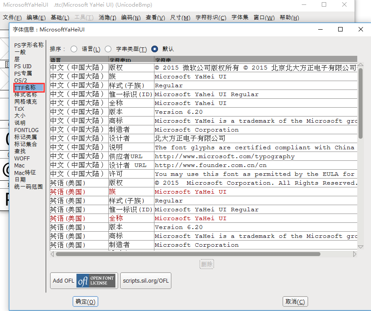Open the 查看(V) menu

[x=155, y=17]
